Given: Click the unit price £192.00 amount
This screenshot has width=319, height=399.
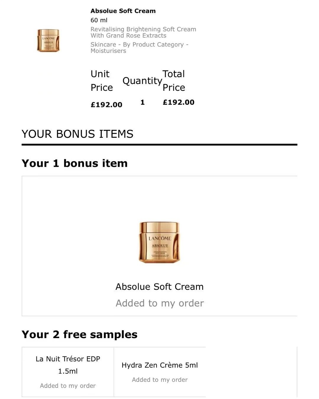Looking at the screenshot, I should tap(106, 105).
